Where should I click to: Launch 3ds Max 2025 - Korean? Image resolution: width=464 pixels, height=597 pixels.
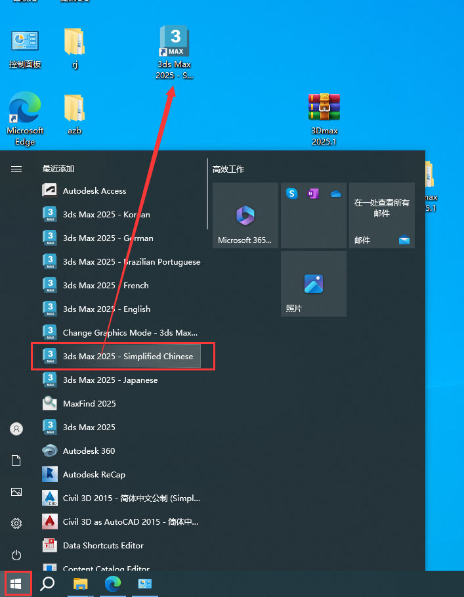tap(121, 214)
